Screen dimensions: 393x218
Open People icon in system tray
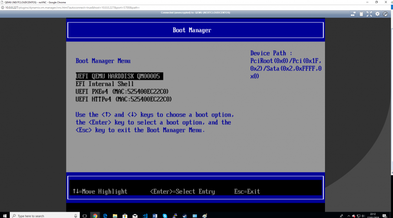[x=342, y=216]
